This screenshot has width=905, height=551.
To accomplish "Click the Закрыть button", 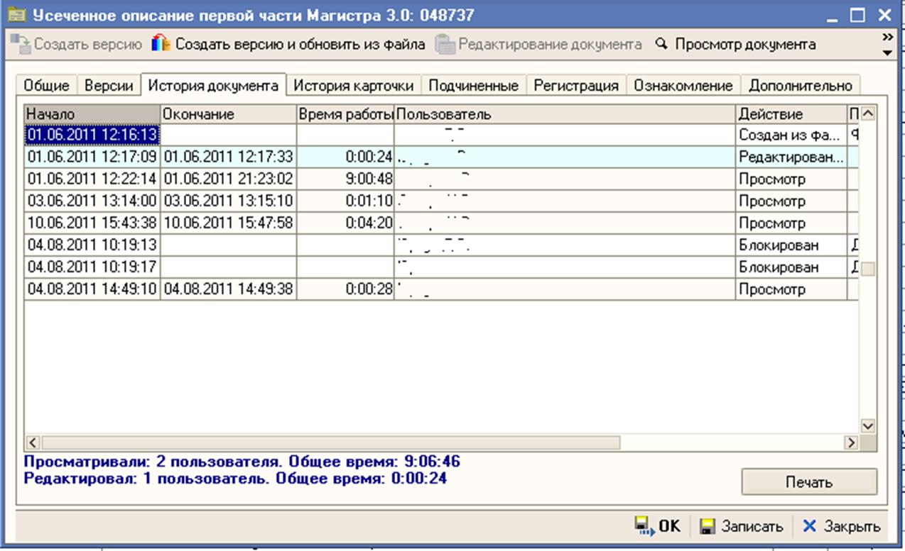I will (x=842, y=526).
